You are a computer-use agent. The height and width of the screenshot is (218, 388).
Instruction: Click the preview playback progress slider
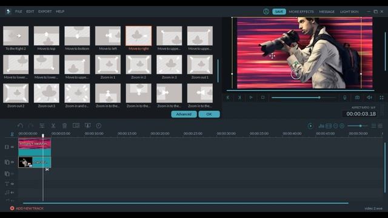coord(303,97)
